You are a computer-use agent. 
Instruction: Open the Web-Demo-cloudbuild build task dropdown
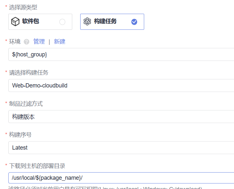tap(121, 86)
